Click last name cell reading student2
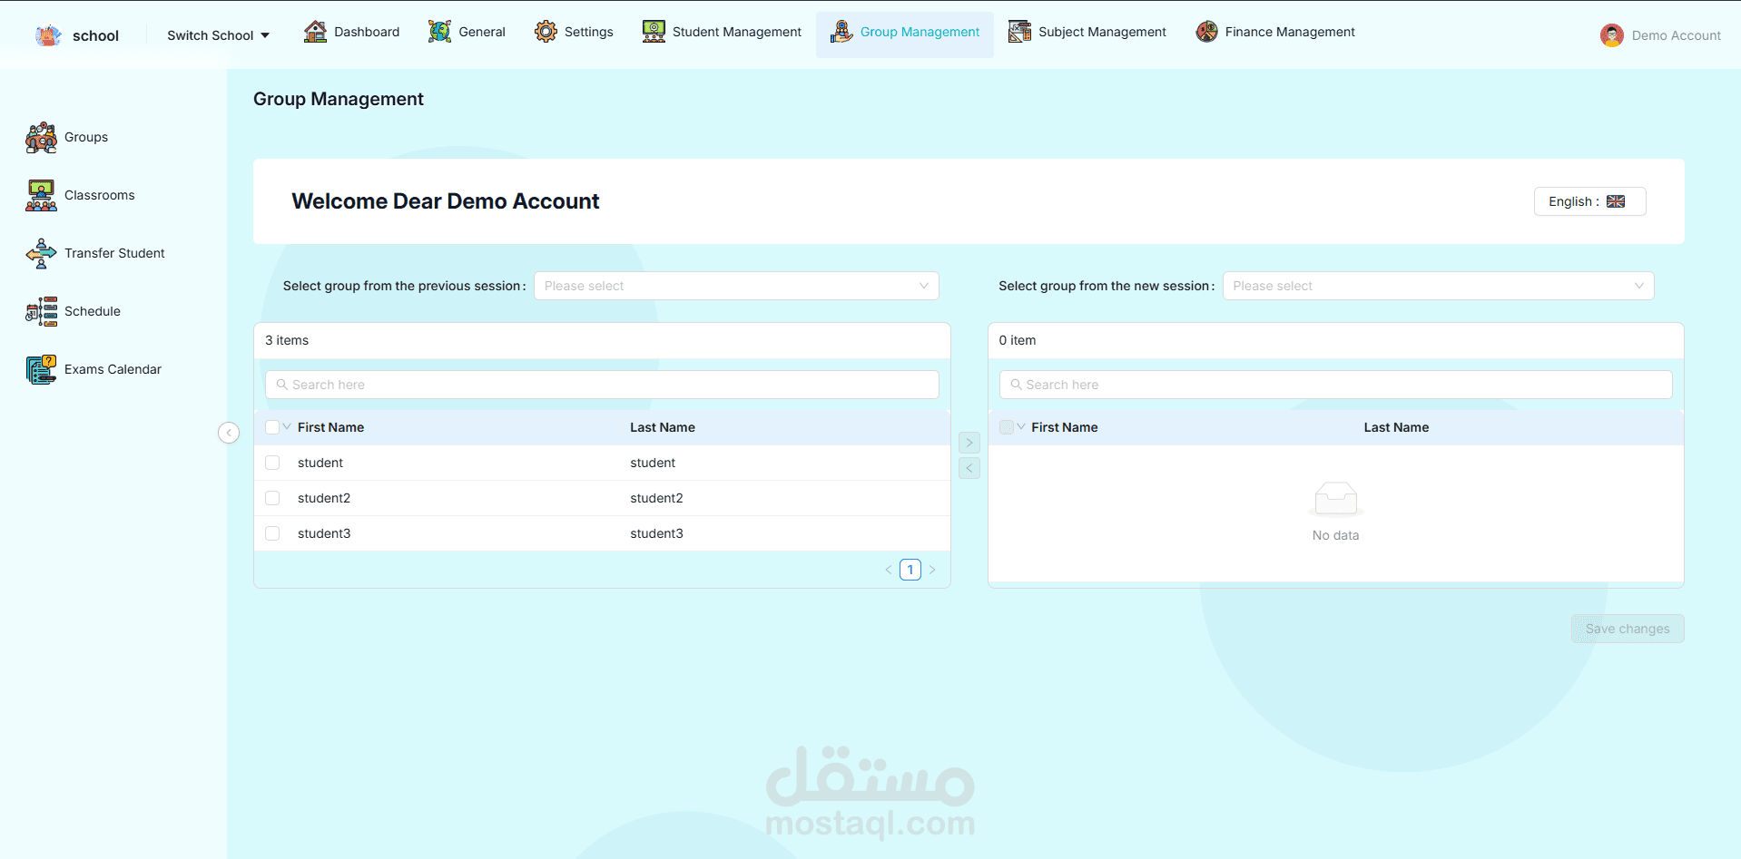 (x=656, y=498)
